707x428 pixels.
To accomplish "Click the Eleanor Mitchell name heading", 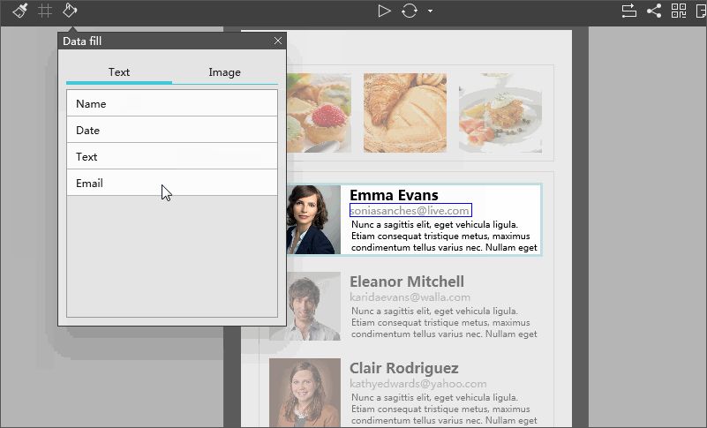I will [407, 282].
